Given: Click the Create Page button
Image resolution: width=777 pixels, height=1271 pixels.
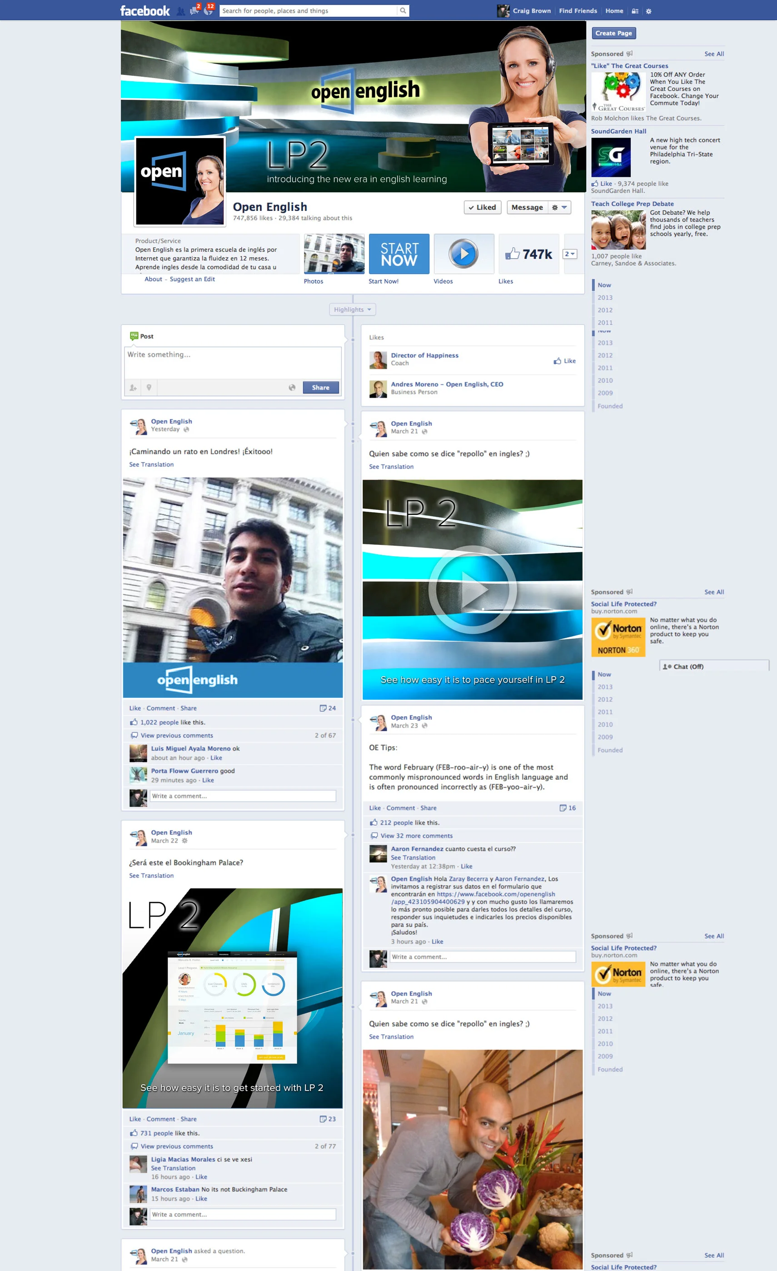Looking at the screenshot, I should coord(613,33).
